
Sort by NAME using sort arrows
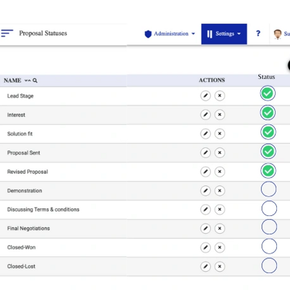(x=27, y=81)
